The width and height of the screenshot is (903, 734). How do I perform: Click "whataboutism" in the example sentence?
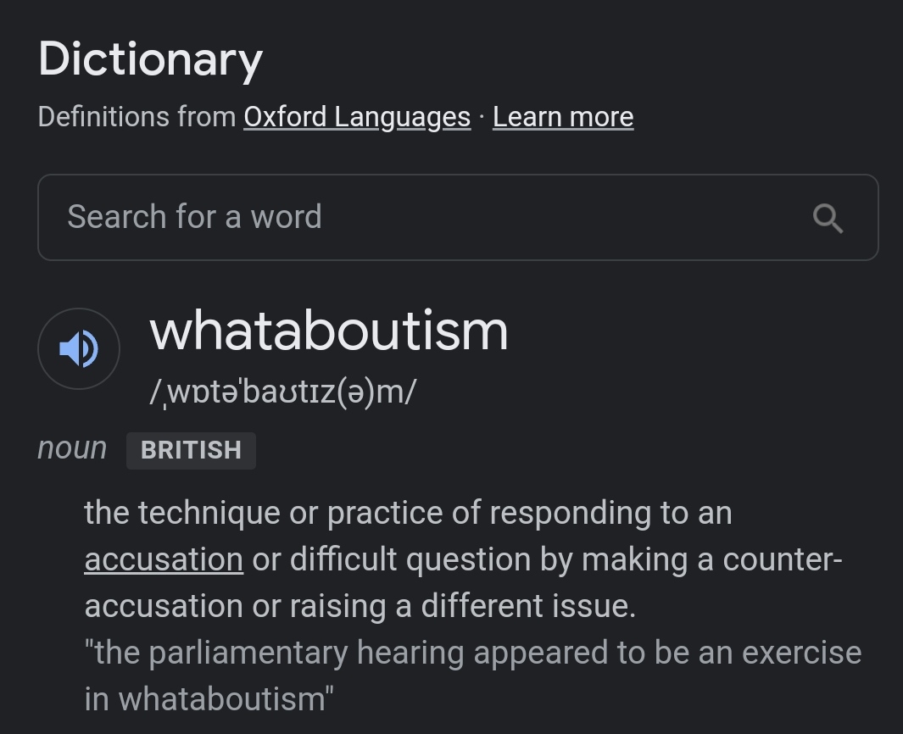(x=222, y=700)
